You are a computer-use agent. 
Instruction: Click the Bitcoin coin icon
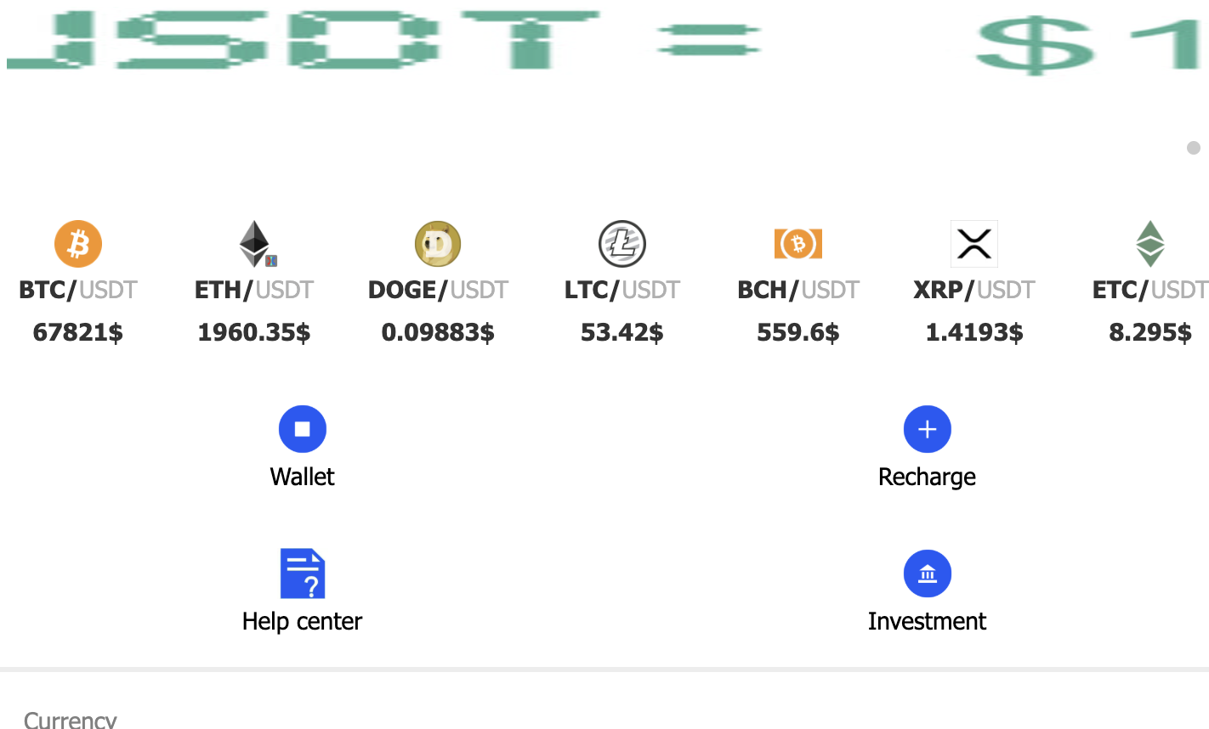78,244
